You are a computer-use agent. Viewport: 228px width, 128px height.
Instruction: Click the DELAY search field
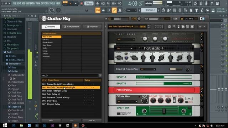[70, 76]
